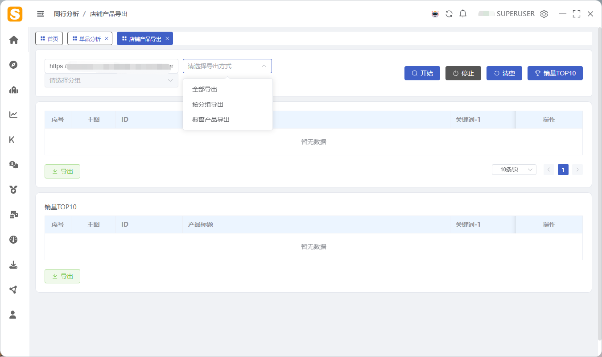Click the 销量TOP10 section title

(x=61, y=207)
